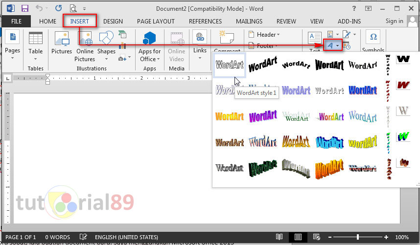Image resolution: width=420 pixels, height=245 pixels.
Task: Expand the Links dropdown
Action: (x=200, y=58)
